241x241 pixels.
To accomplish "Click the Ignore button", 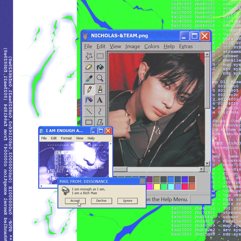I will (128, 201).
